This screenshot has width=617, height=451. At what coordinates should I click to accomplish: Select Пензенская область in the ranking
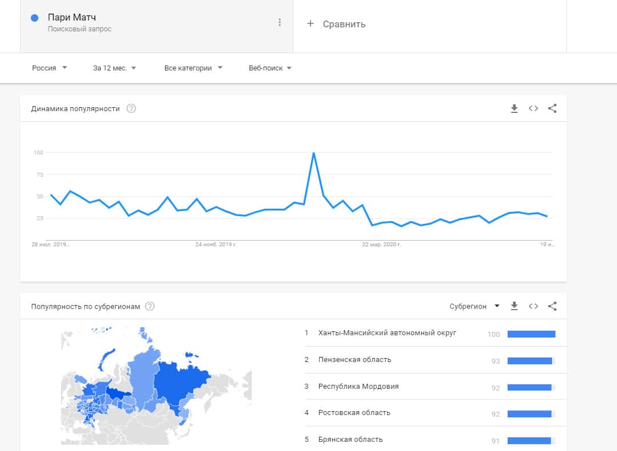pos(355,360)
